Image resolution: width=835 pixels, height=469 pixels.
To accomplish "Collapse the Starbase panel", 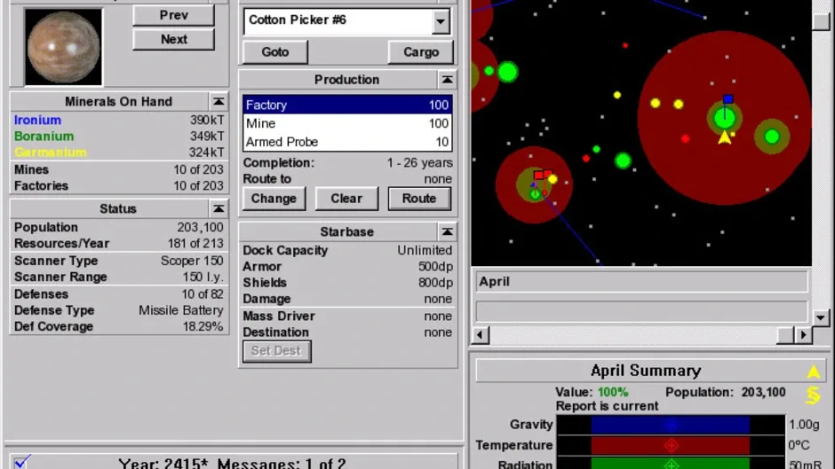I will point(447,232).
